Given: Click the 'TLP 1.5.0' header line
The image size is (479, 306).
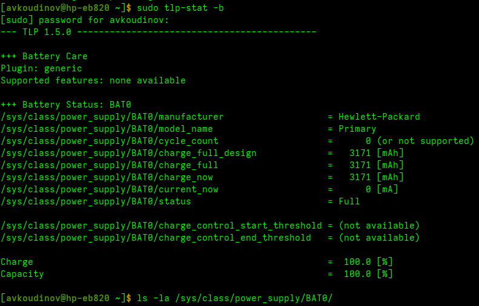Looking at the screenshot, I should click(39, 32).
